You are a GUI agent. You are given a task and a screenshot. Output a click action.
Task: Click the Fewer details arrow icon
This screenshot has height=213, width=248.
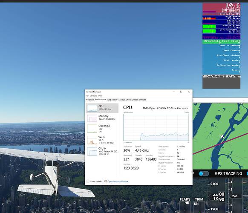[x=88, y=181]
